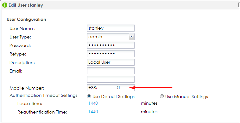Click the Edit User stanley title bar
Image resolution: width=240 pixels, height=123 pixels.
120,5
